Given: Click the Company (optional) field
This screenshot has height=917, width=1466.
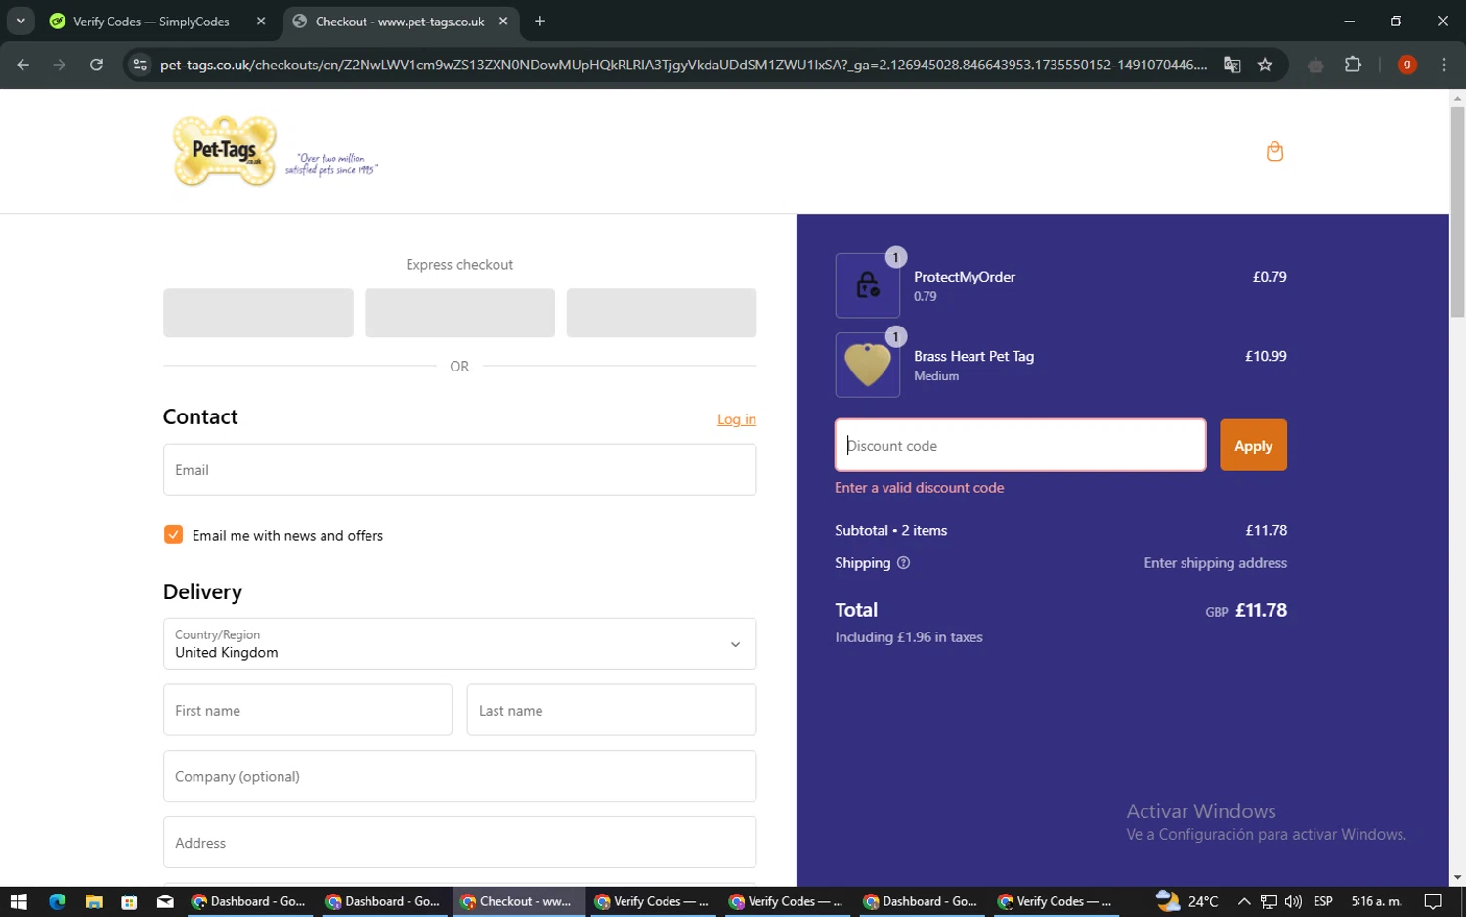Looking at the screenshot, I should (459, 776).
